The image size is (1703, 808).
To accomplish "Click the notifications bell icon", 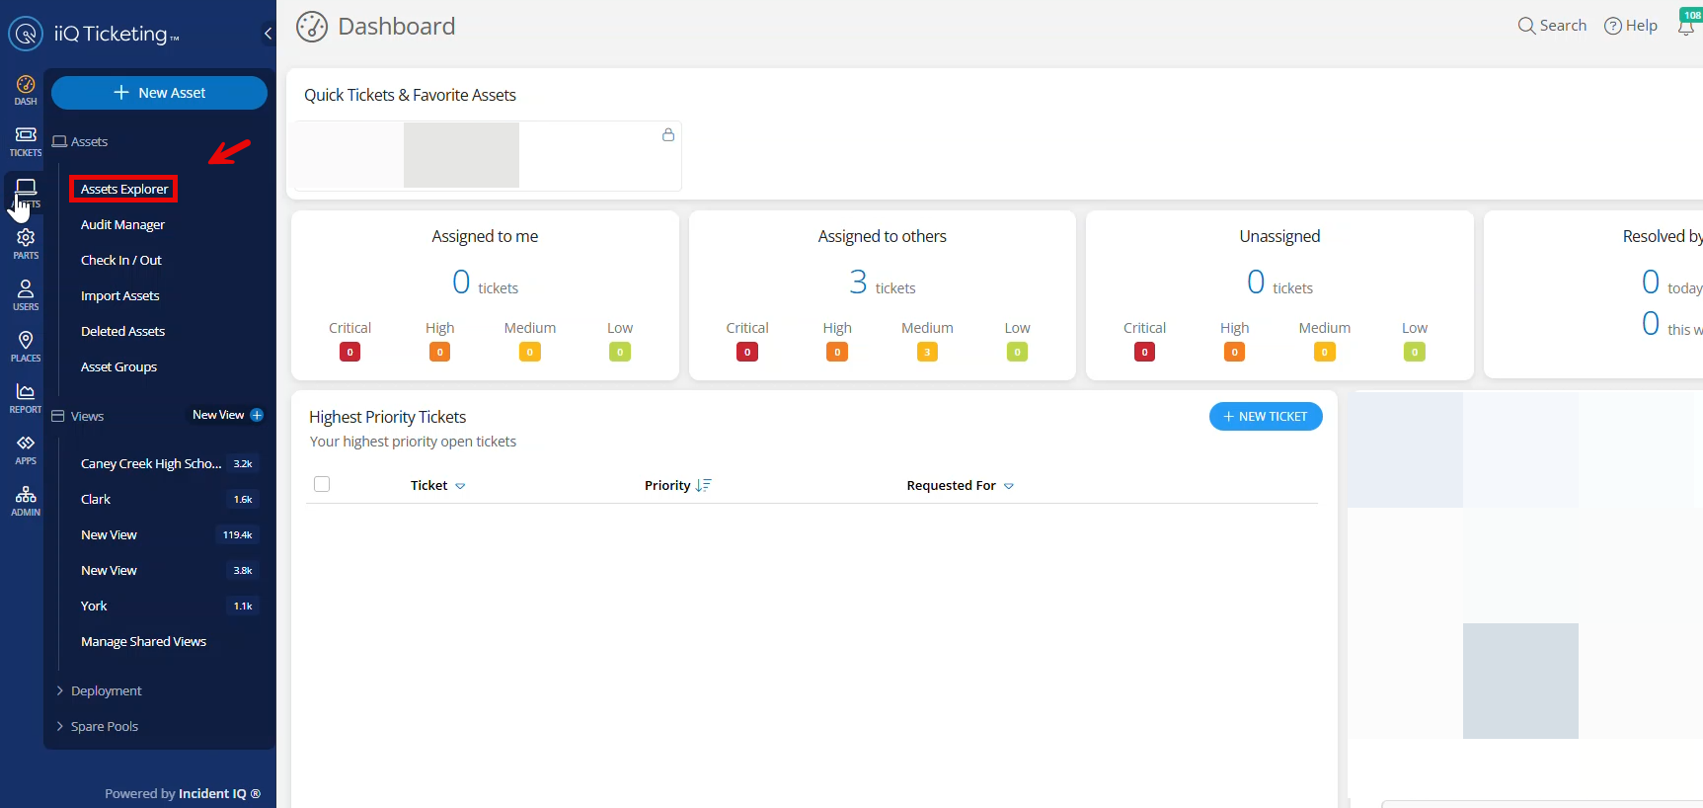I will 1686,26.
